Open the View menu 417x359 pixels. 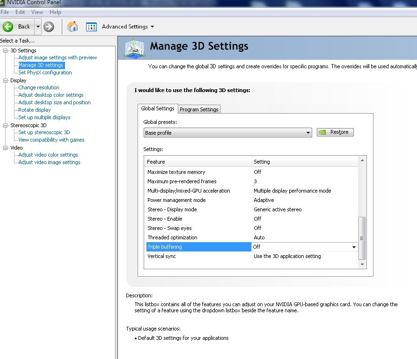point(37,12)
